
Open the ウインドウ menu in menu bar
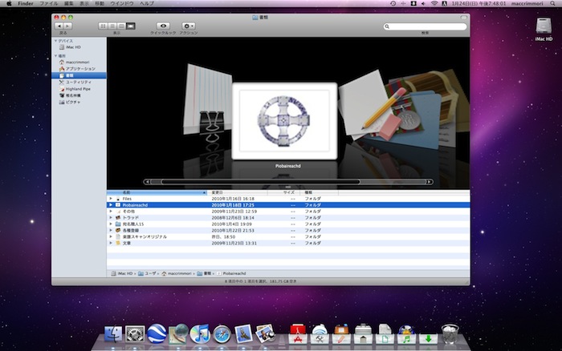(x=122, y=4)
